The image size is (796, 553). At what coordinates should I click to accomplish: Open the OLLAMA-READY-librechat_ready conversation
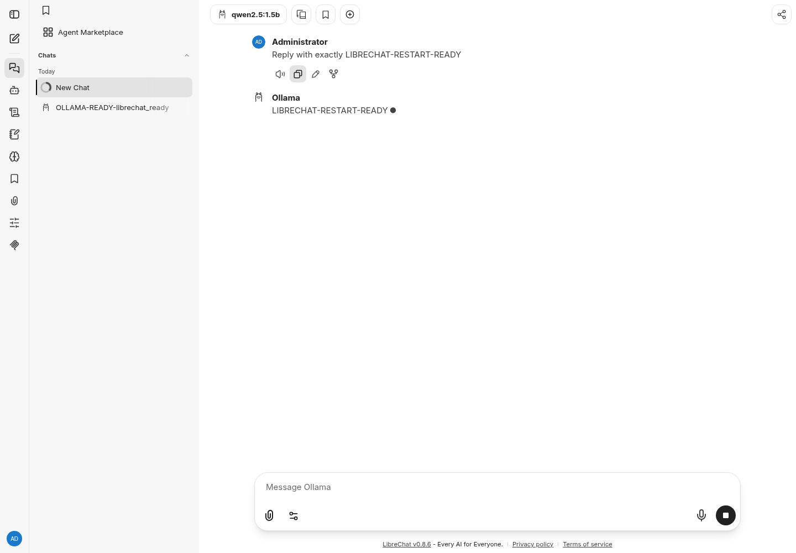point(114,107)
